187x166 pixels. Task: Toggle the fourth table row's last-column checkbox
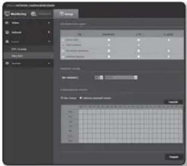tap(169, 57)
